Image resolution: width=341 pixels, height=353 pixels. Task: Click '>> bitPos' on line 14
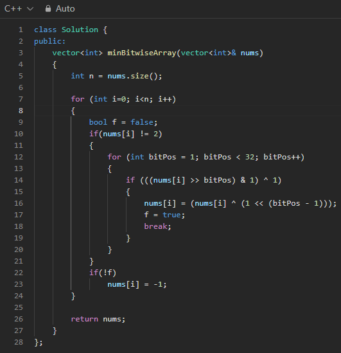(x=211, y=180)
